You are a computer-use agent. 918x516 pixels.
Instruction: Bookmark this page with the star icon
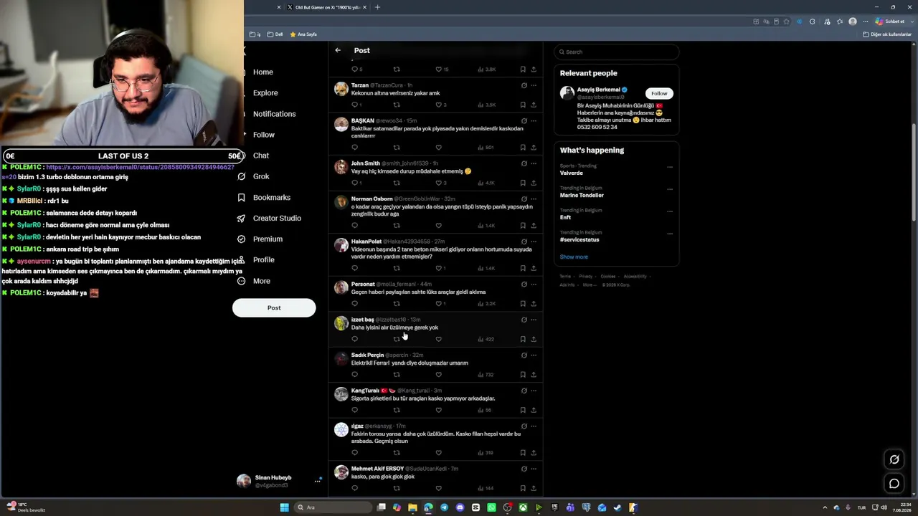787,21
